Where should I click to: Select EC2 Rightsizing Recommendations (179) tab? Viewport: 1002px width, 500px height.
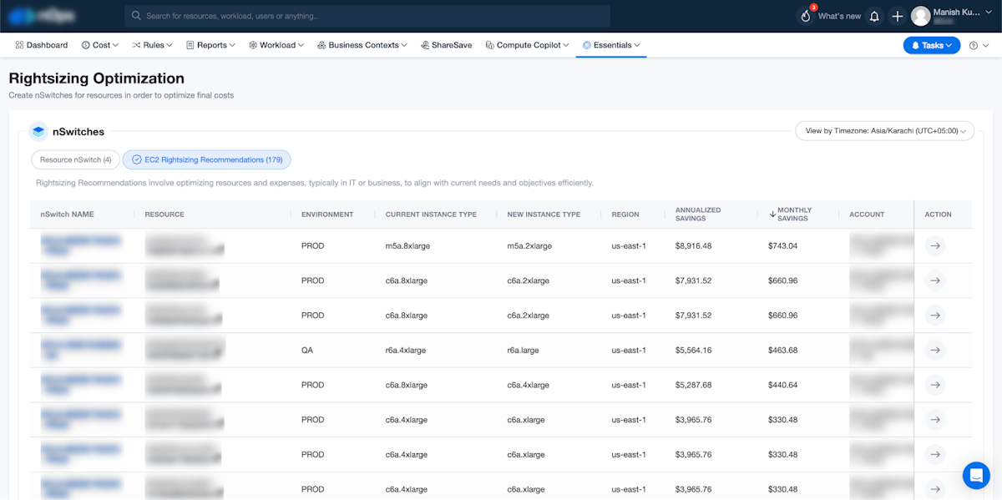click(207, 159)
